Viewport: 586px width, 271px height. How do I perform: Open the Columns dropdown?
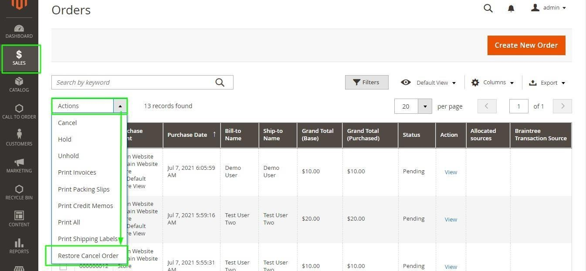(493, 83)
